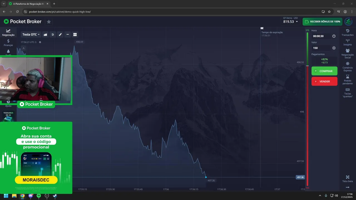The image size is (356, 200).
Task: Open the Windows Start menu
Action: pyautogui.click(x=6, y=196)
